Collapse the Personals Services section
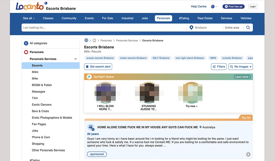Image resolution: width=275 pixels, height=161 pixels. click(76, 59)
